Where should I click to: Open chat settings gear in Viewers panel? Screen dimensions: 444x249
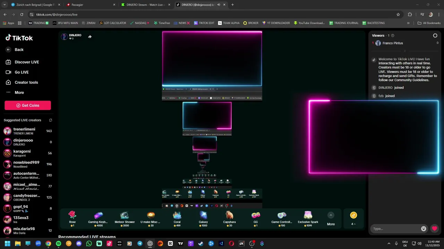(435, 35)
